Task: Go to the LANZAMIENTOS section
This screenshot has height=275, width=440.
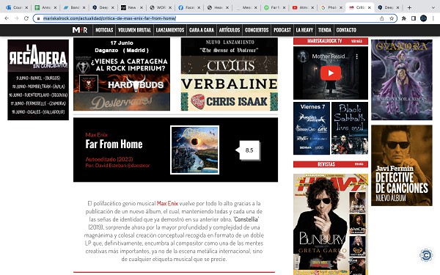Action: click(170, 30)
